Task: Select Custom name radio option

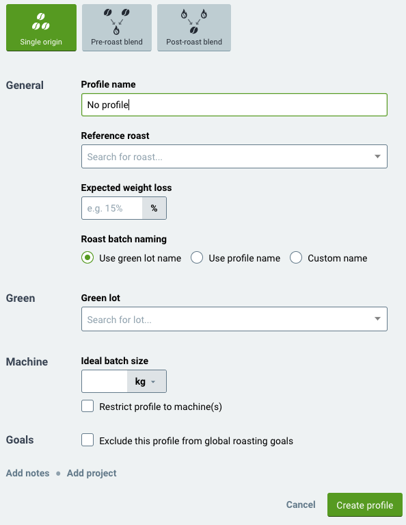Action: [296, 258]
